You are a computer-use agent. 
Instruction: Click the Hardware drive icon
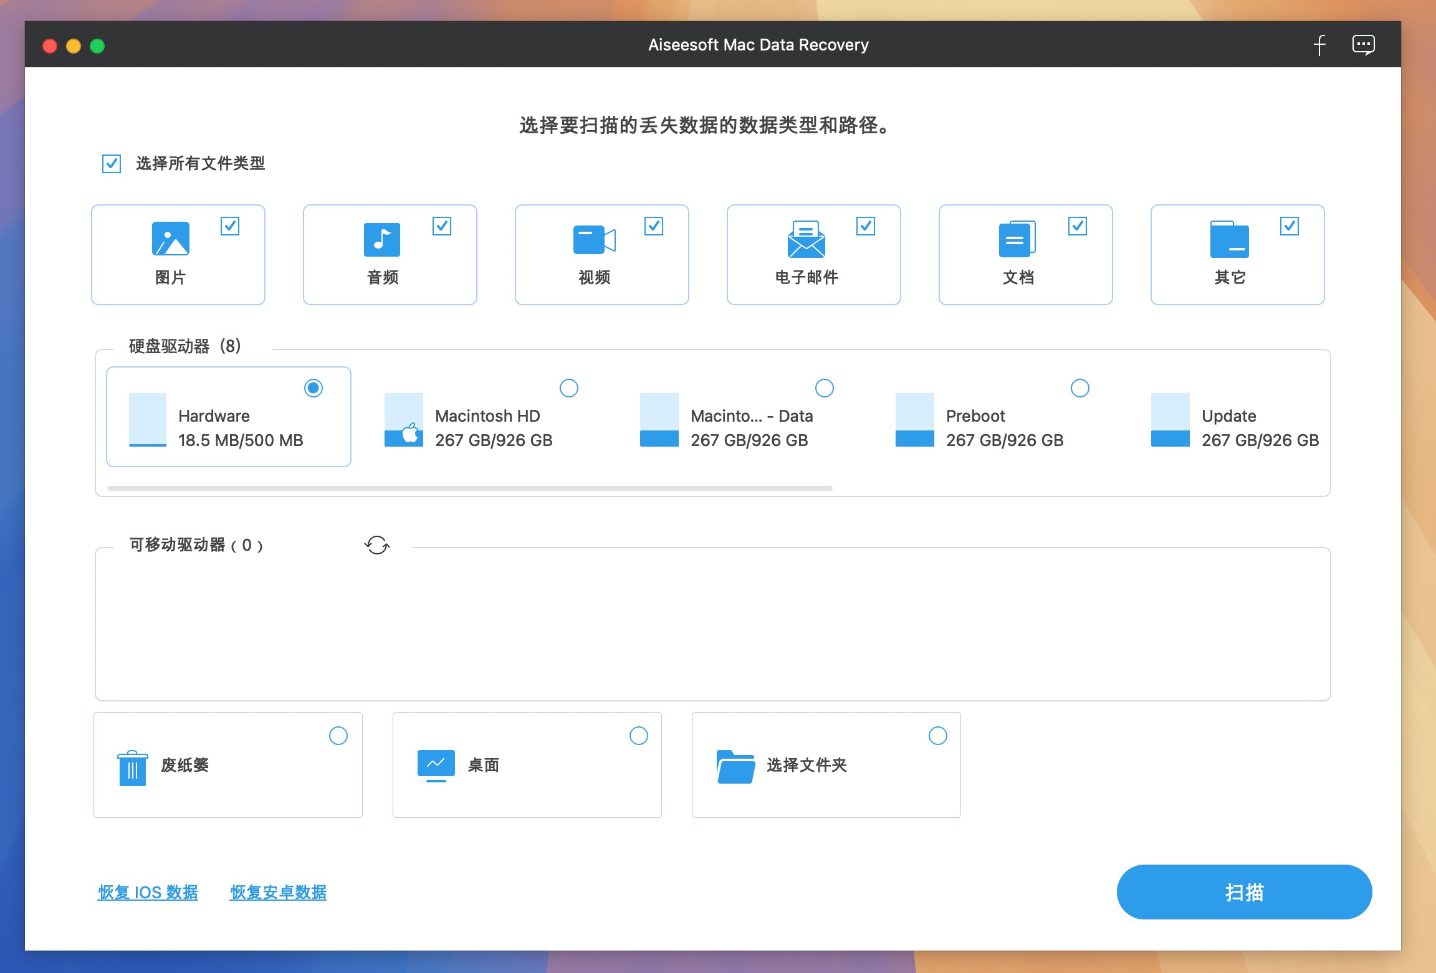148,420
